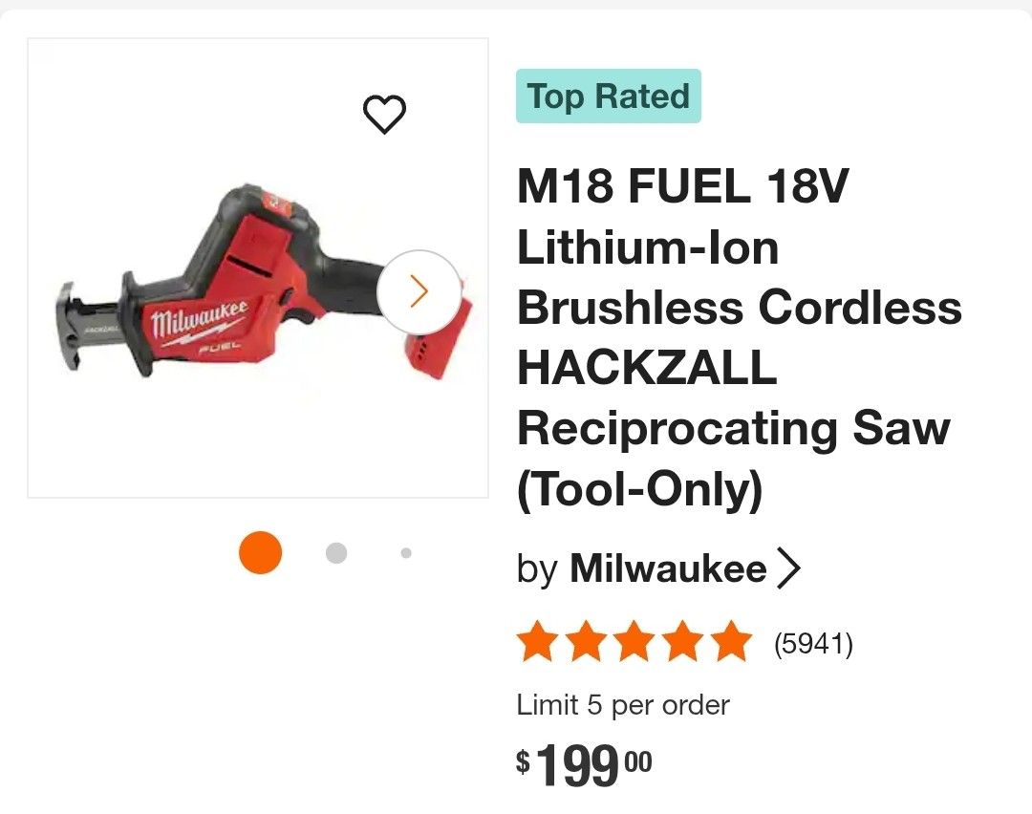Open the (5941) reviews count
The width and height of the screenshot is (1032, 814).
[x=812, y=644]
